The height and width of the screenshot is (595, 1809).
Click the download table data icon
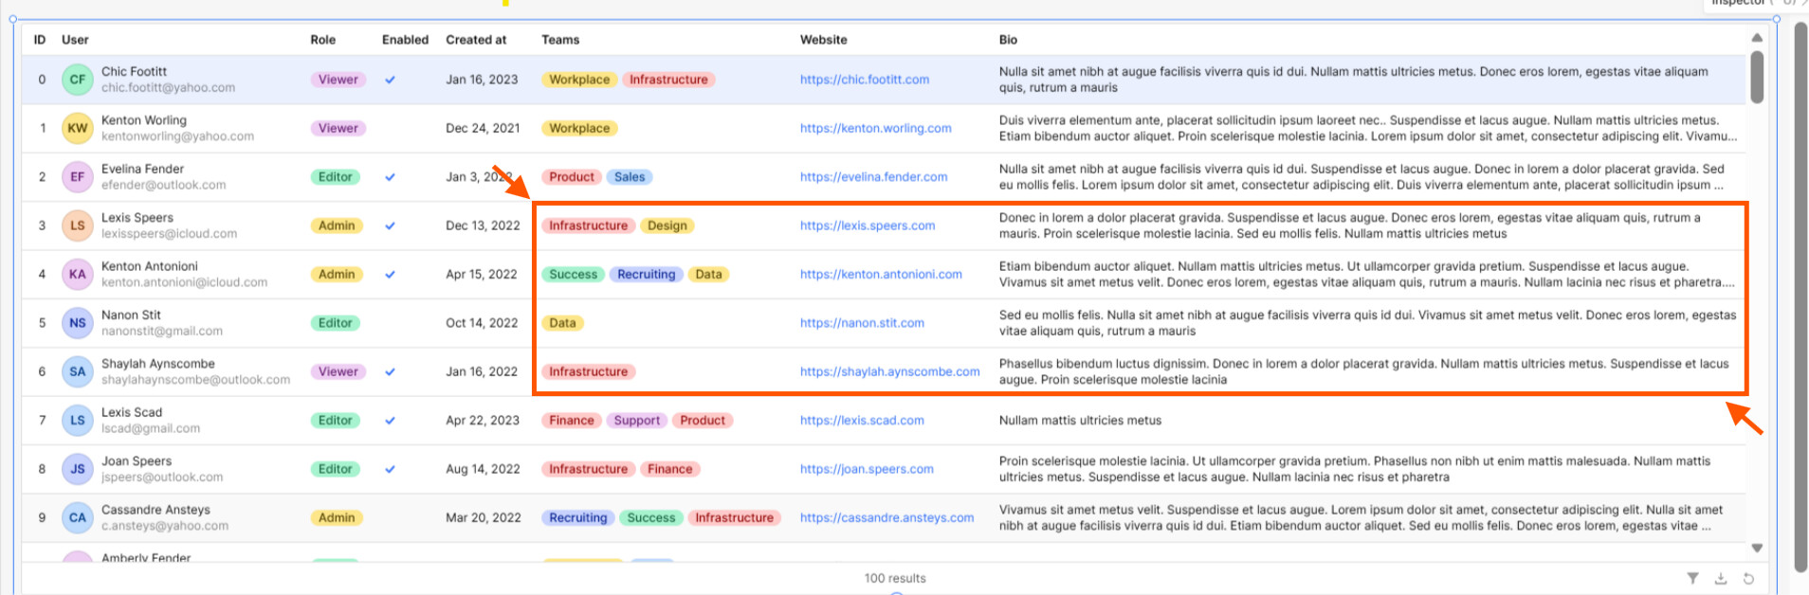pos(1721,578)
